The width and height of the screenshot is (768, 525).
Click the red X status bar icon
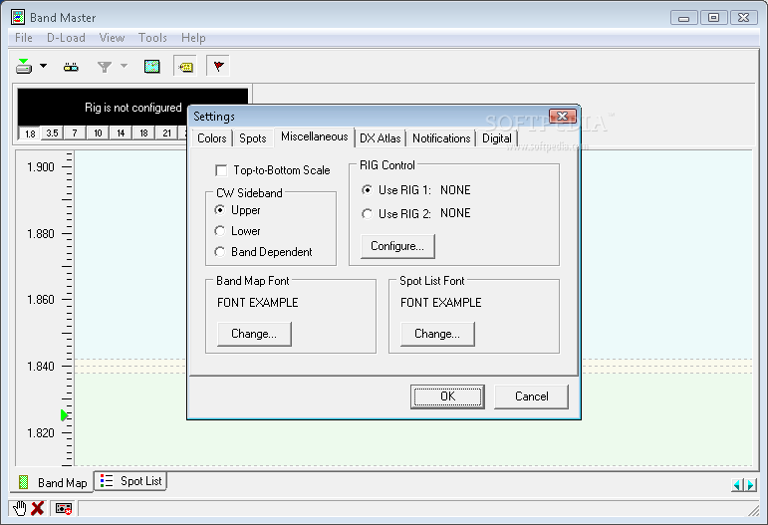coord(37,508)
